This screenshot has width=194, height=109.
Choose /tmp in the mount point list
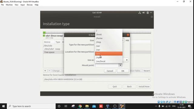(109, 42)
